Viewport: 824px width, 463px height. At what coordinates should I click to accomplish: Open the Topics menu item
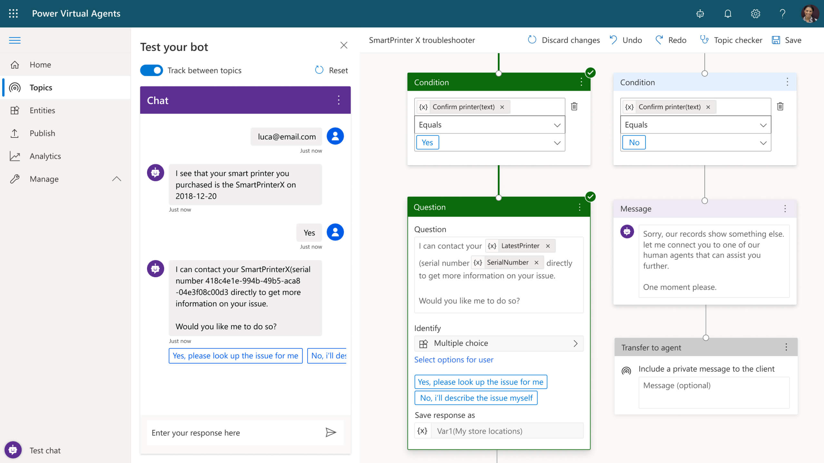click(x=41, y=87)
